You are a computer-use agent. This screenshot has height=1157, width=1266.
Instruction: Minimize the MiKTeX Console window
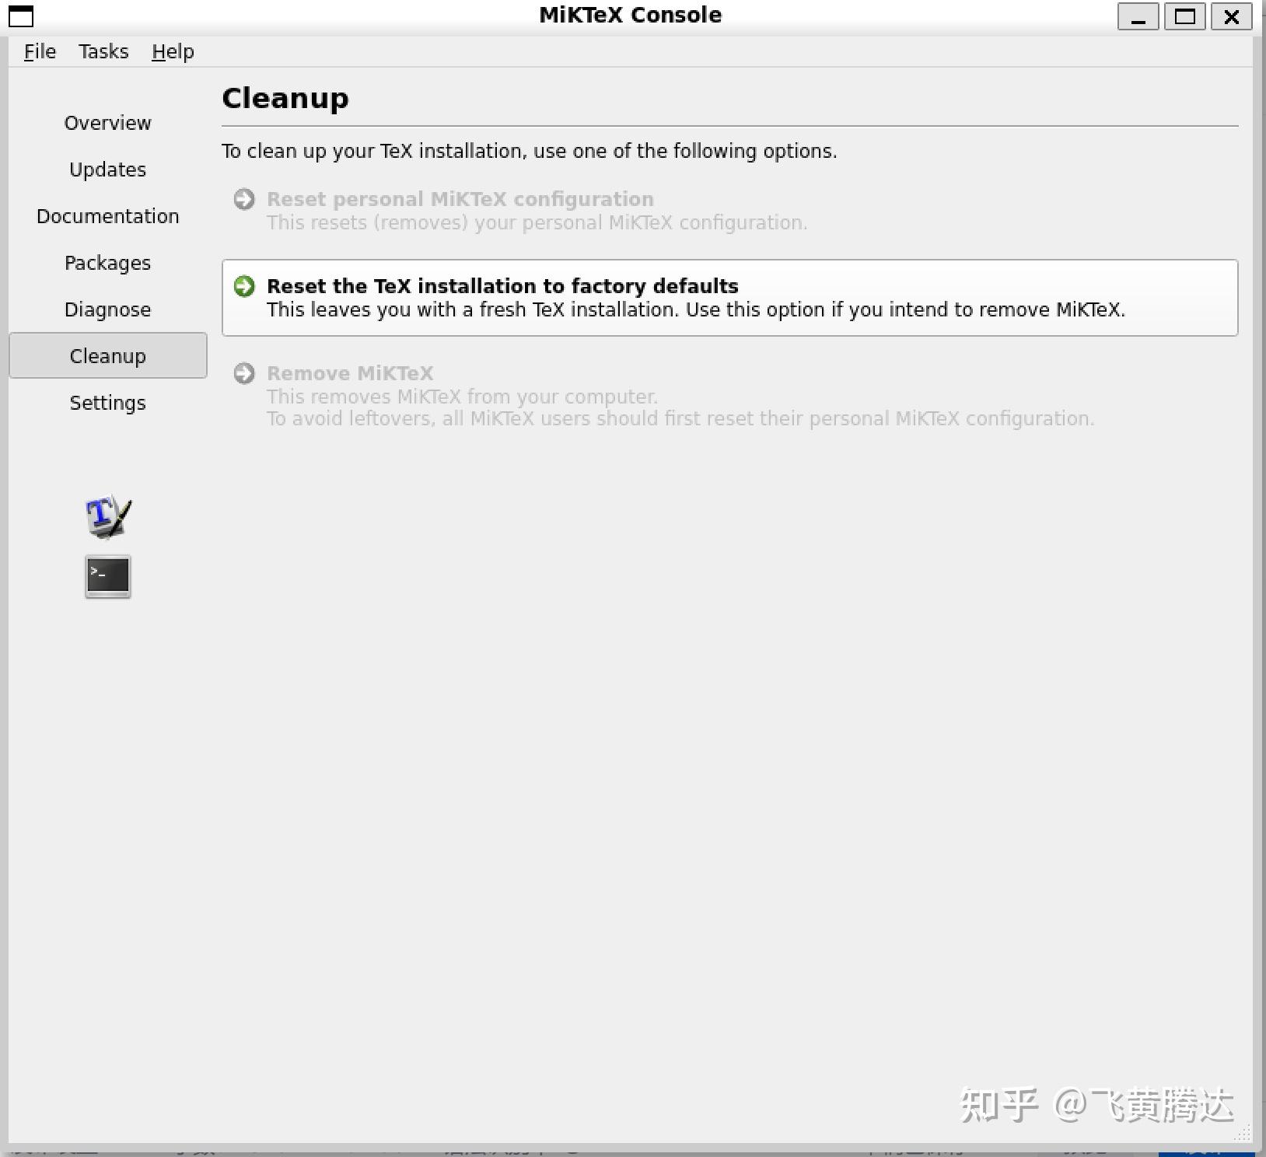pos(1138,16)
